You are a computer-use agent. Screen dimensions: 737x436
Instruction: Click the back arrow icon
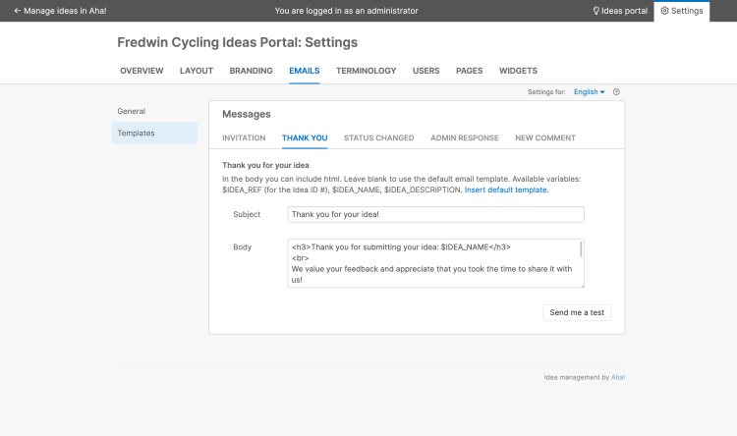[18, 11]
